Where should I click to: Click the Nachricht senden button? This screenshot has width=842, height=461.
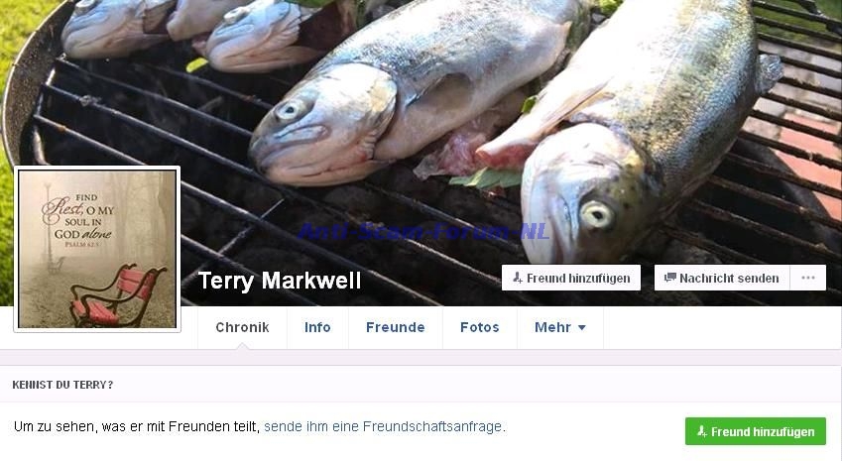[722, 278]
